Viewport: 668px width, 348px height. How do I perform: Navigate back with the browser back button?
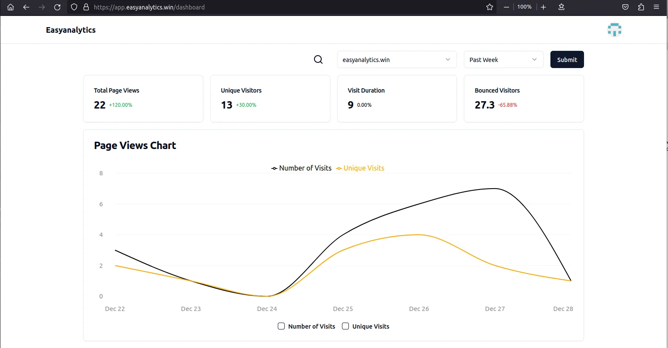point(26,7)
